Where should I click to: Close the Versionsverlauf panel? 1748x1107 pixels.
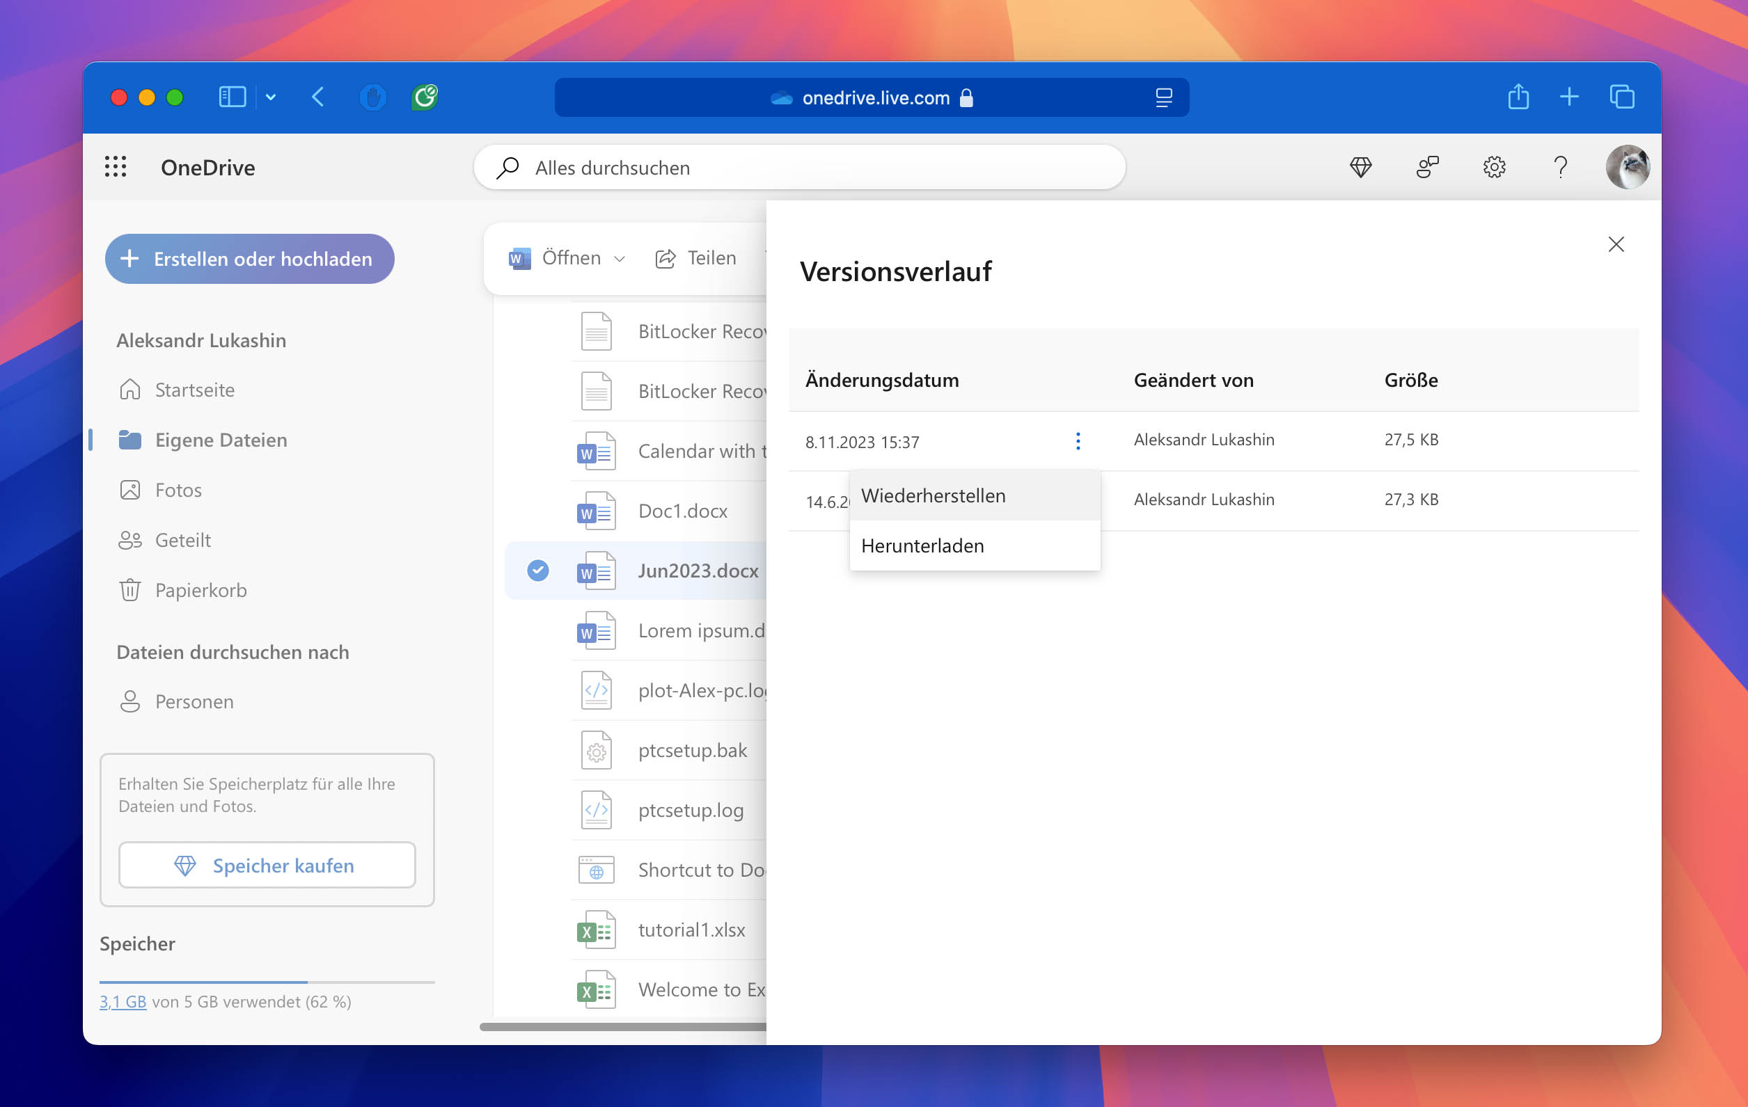1616,244
